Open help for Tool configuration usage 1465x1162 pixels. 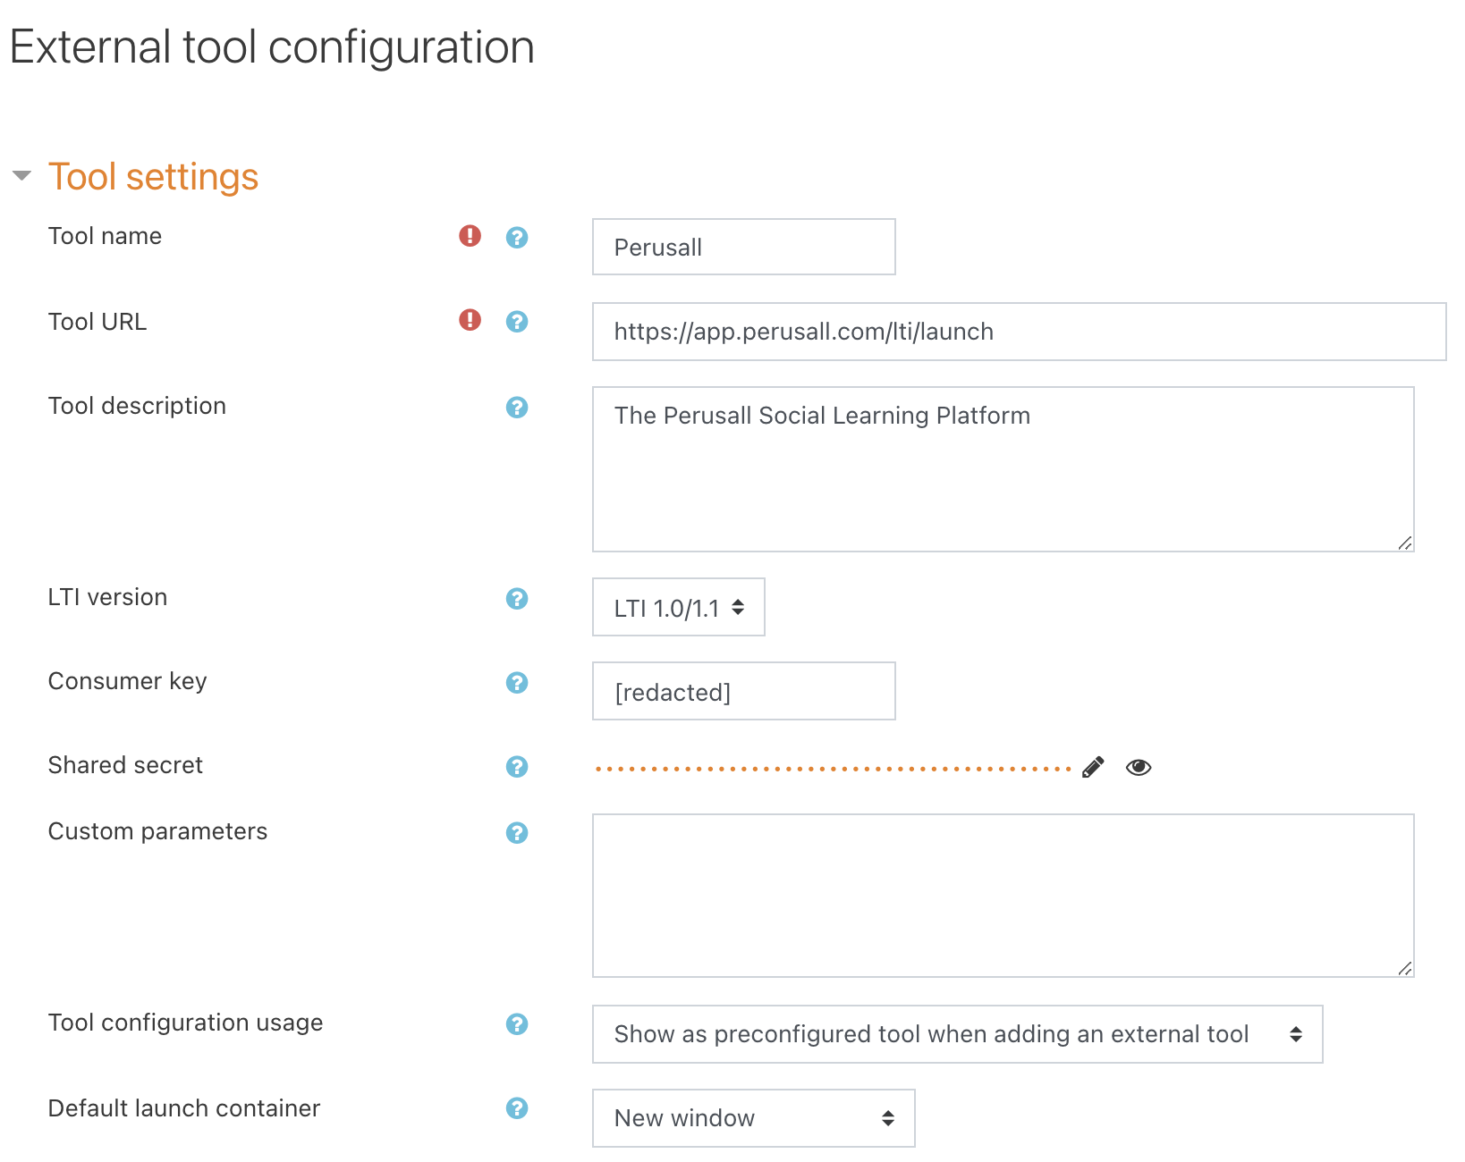(x=517, y=1023)
